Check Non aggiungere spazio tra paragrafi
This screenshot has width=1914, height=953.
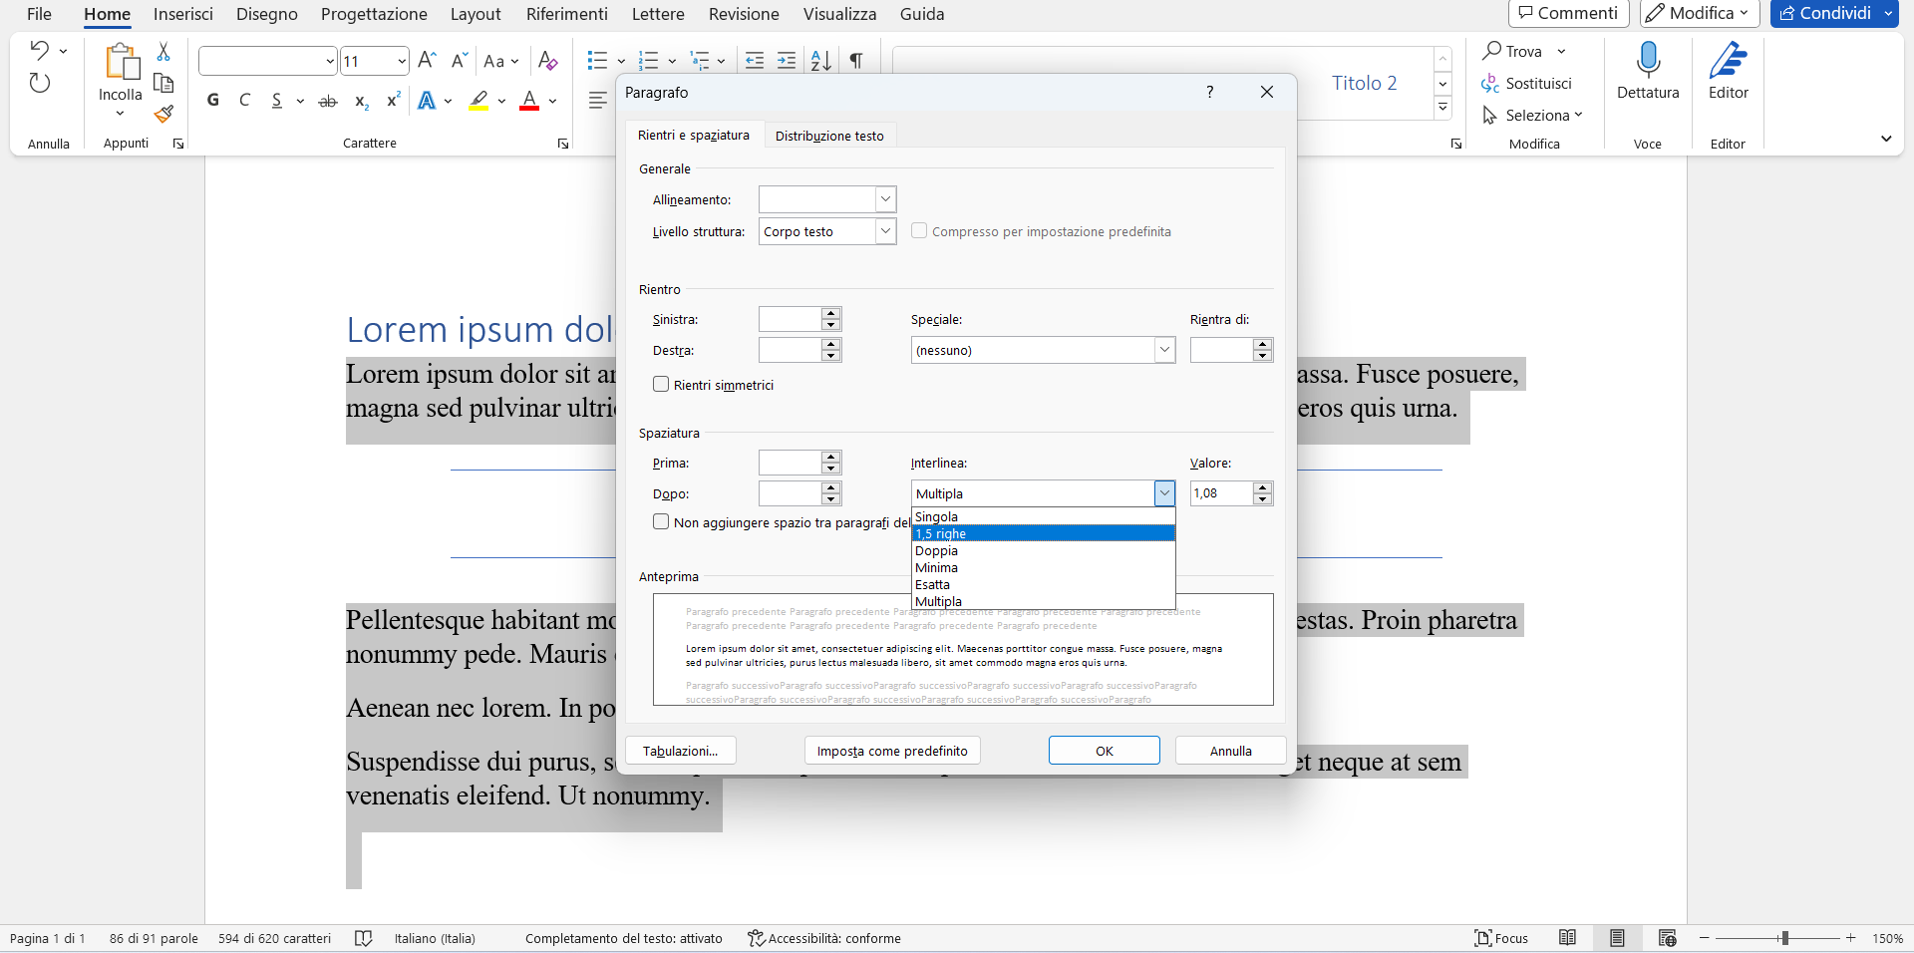(661, 522)
